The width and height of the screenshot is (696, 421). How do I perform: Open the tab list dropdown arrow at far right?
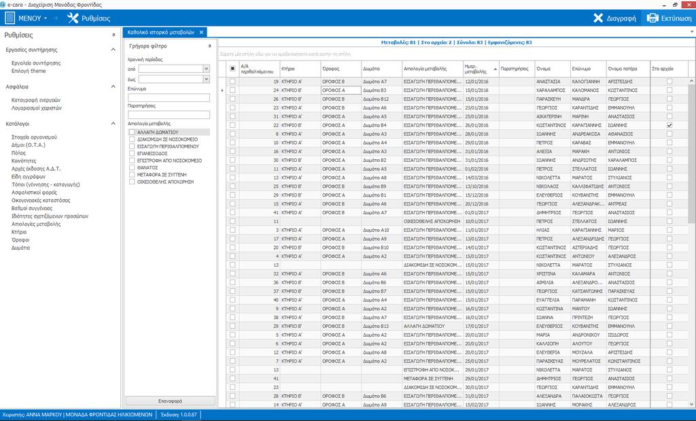pyautogui.click(x=691, y=32)
